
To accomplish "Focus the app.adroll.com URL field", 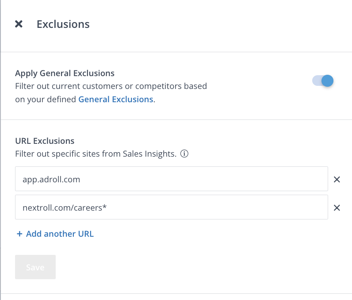I will click(x=171, y=179).
